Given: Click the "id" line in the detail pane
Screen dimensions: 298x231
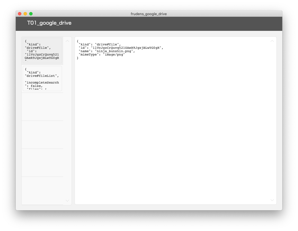Looking at the screenshot, I should click(x=121, y=48).
